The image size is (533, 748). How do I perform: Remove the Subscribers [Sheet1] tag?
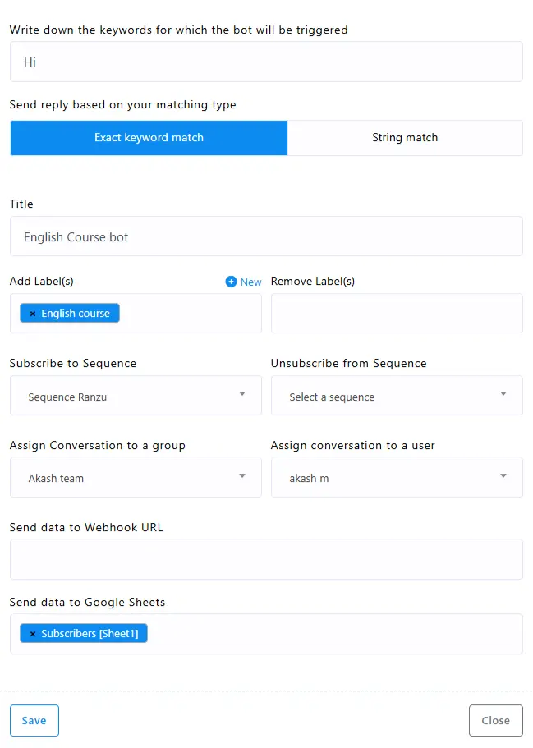click(33, 634)
